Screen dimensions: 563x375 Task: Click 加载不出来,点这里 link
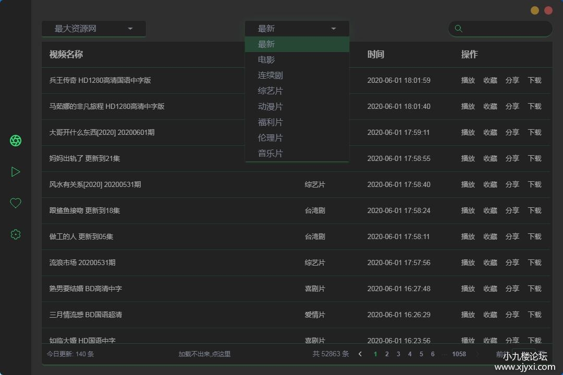(204, 354)
